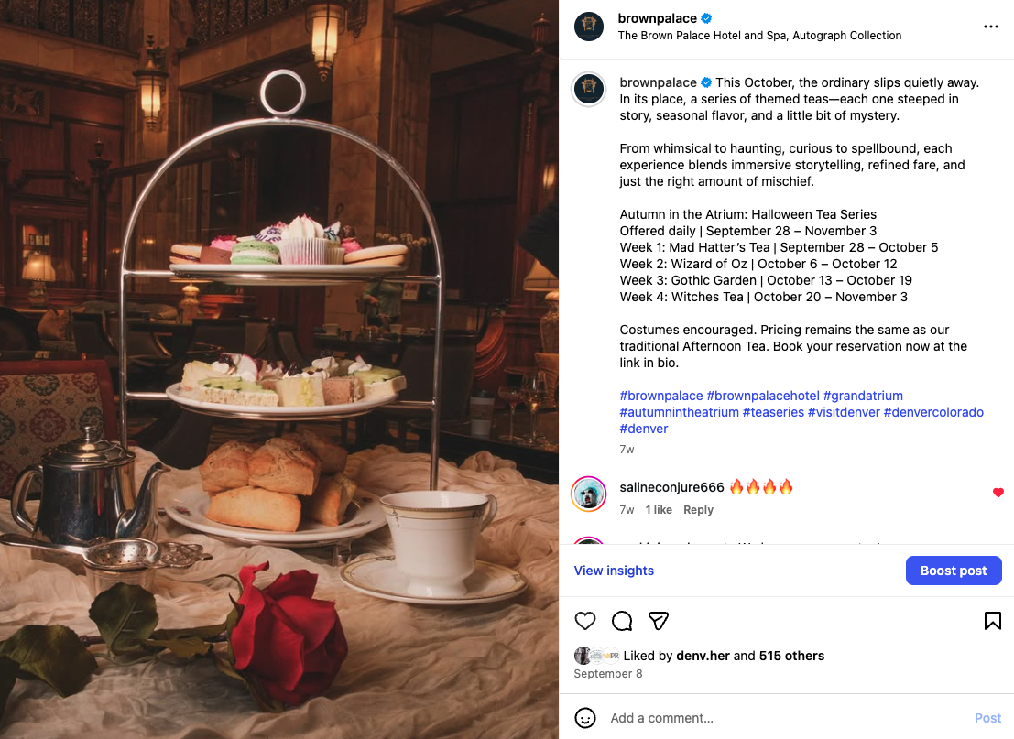Image resolution: width=1014 pixels, height=739 pixels.
Task: Open comments with the speech bubble icon
Action: [622, 621]
